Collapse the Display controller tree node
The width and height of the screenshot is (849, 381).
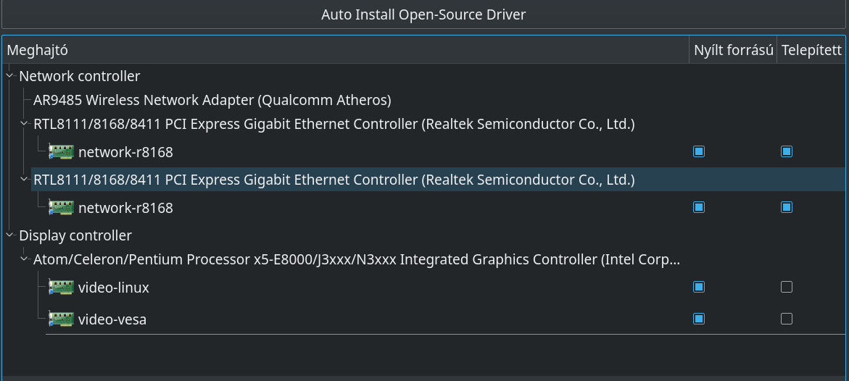coord(9,235)
